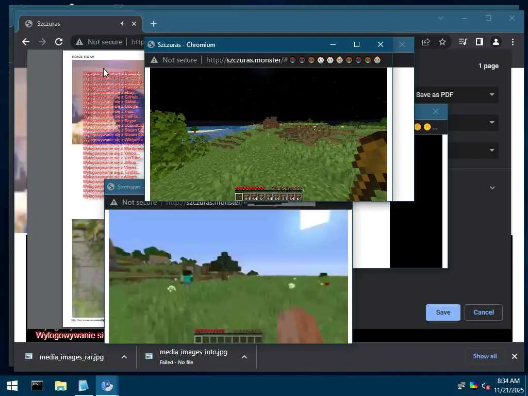Image resolution: width=528 pixels, height=396 pixels.
Task: Open the third print settings dropdown
Action: coord(473,150)
